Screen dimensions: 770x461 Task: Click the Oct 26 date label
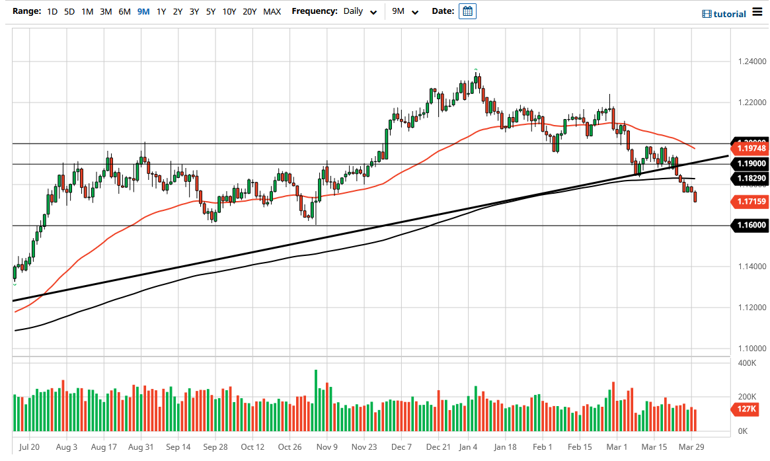pyautogui.click(x=289, y=446)
